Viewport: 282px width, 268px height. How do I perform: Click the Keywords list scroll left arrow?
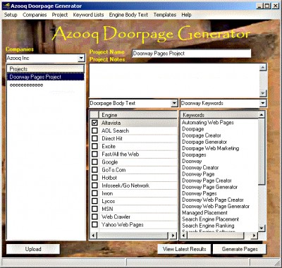[x=184, y=236]
